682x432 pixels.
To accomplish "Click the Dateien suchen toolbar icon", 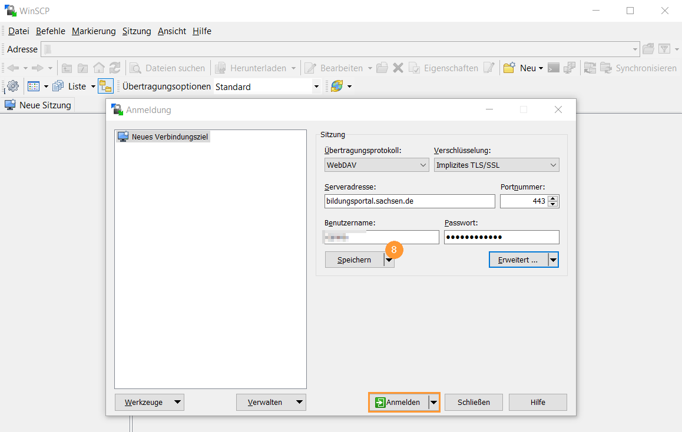I will [134, 68].
